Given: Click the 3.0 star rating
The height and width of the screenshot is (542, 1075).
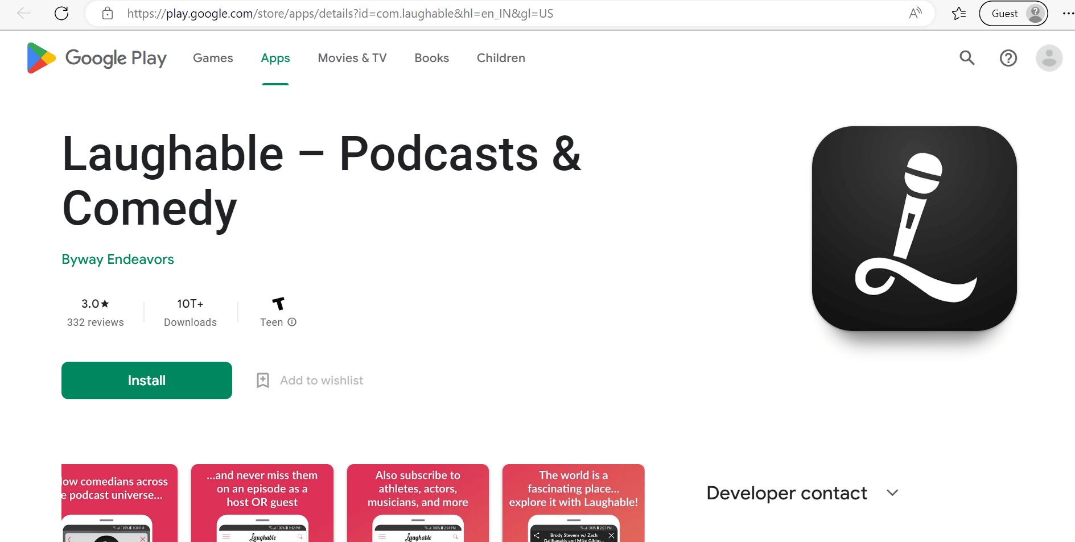Looking at the screenshot, I should click(95, 304).
